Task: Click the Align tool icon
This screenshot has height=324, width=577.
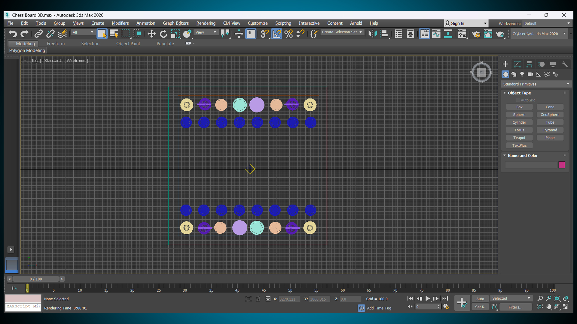Action: click(384, 34)
